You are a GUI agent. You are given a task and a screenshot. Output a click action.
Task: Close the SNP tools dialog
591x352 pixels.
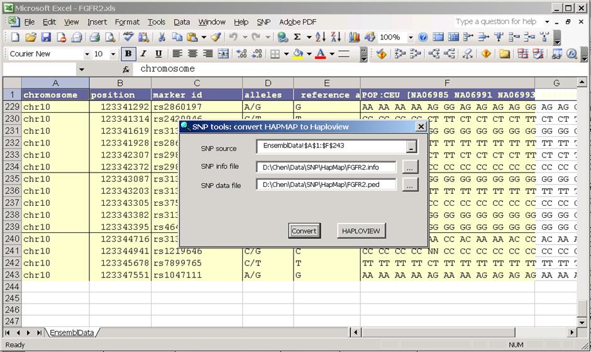point(421,127)
